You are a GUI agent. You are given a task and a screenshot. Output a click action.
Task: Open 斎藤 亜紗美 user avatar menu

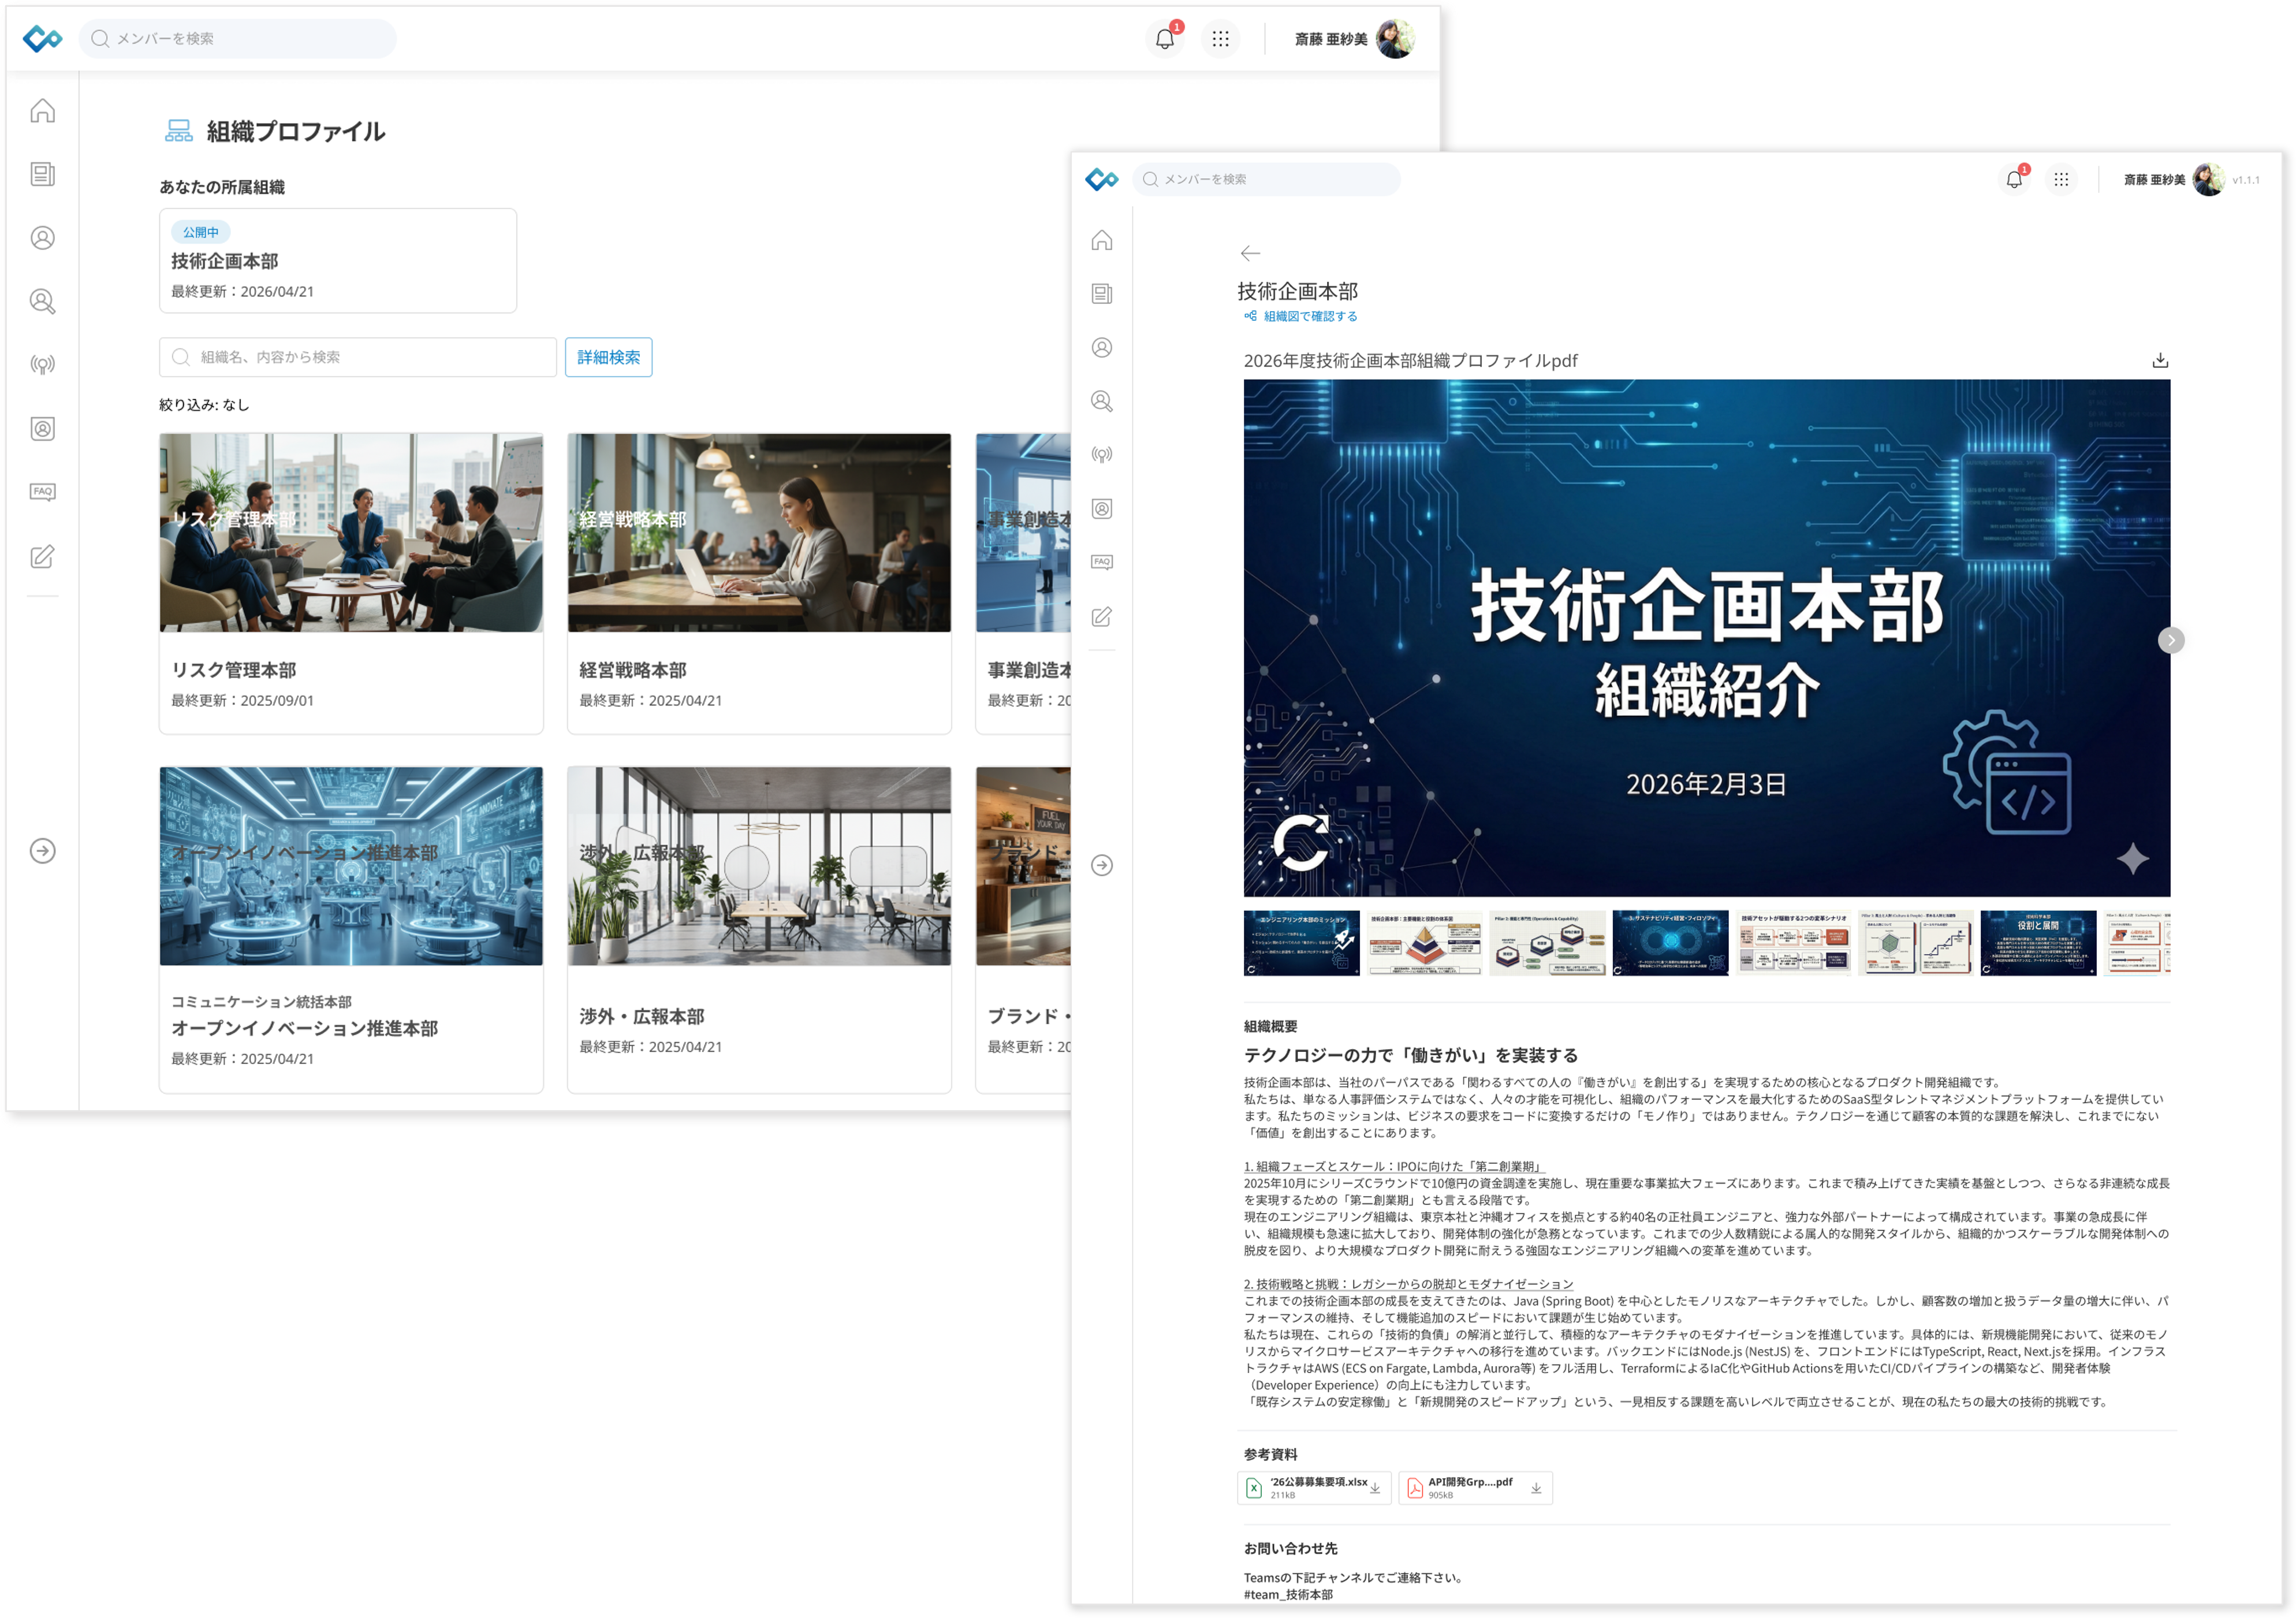point(1395,39)
